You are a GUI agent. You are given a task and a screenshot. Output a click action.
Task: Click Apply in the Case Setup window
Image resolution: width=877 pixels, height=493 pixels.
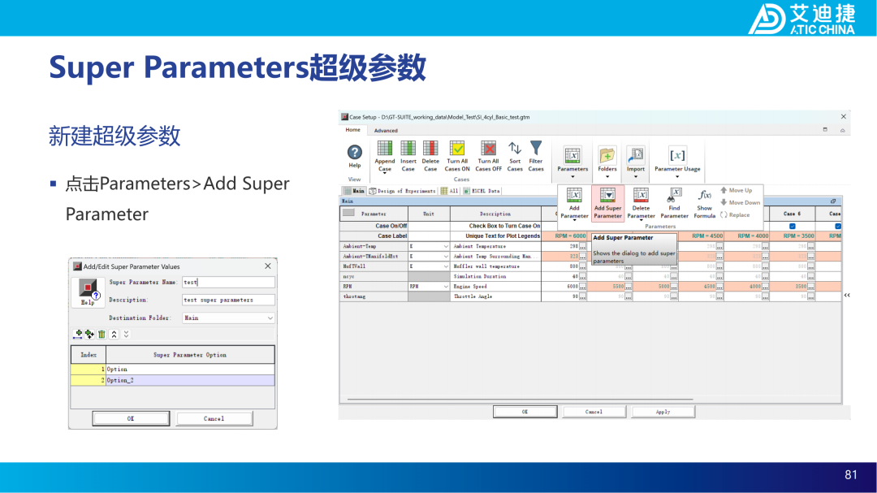(x=663, y=412)
